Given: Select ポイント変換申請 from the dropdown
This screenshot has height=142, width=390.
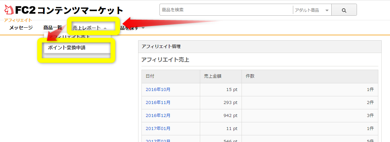Looking at the screenshot, I should tap(67, 48).
